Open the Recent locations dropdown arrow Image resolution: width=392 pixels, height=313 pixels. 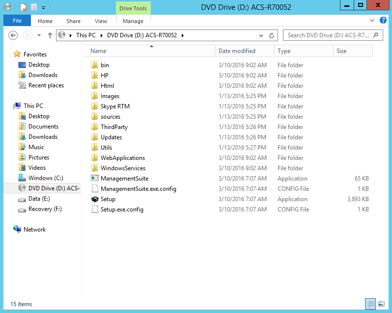39,35
